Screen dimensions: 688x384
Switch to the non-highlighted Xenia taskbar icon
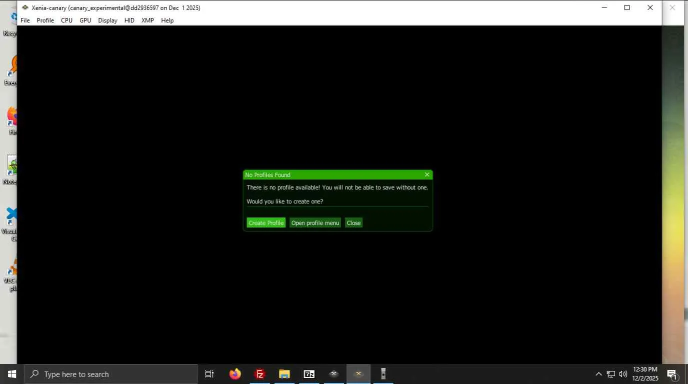point(334,374)
